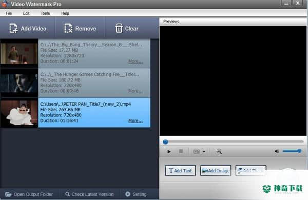Image resolution: width=308 pixels, height=200 pixels.
Task: Adjust the volume slider handle
Action: point(299,151)
